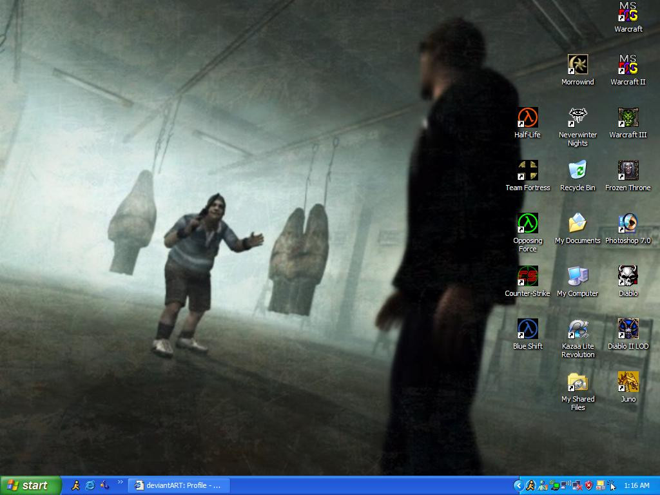This screenshot has width=660, height=495.
Task: Launch AIM from the Quick Launch bar
Action: click(76, 485)
